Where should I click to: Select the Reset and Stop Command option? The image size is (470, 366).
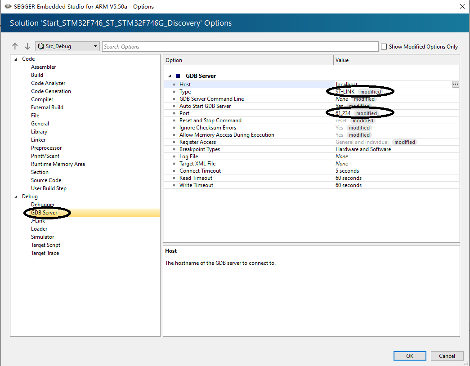311,120
